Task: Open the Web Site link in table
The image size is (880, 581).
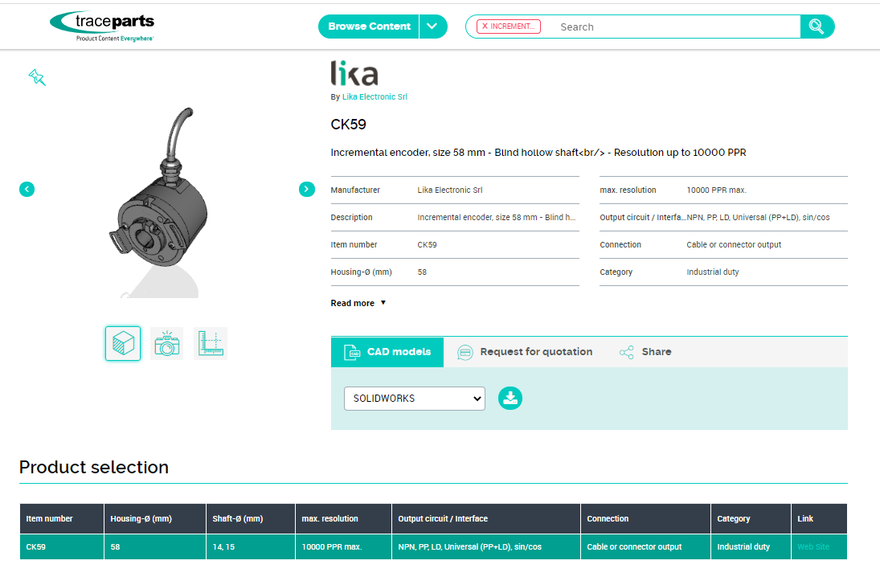Action: 813,546
